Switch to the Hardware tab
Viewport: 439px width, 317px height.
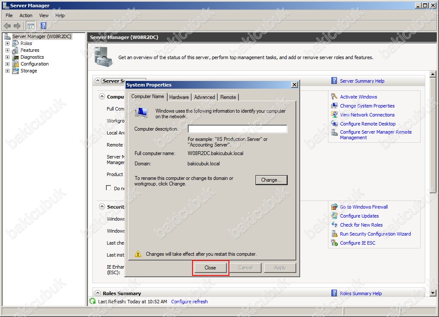click(x=179, y=97)
